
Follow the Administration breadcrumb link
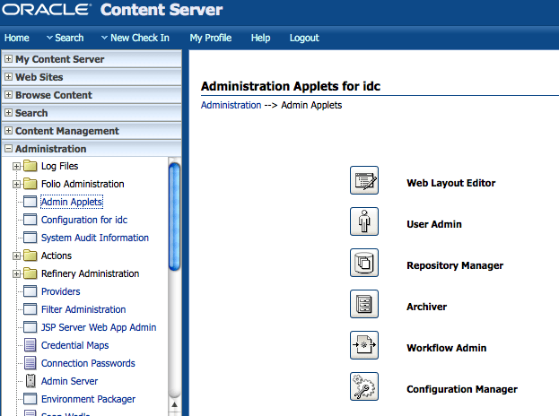point(231,105)
